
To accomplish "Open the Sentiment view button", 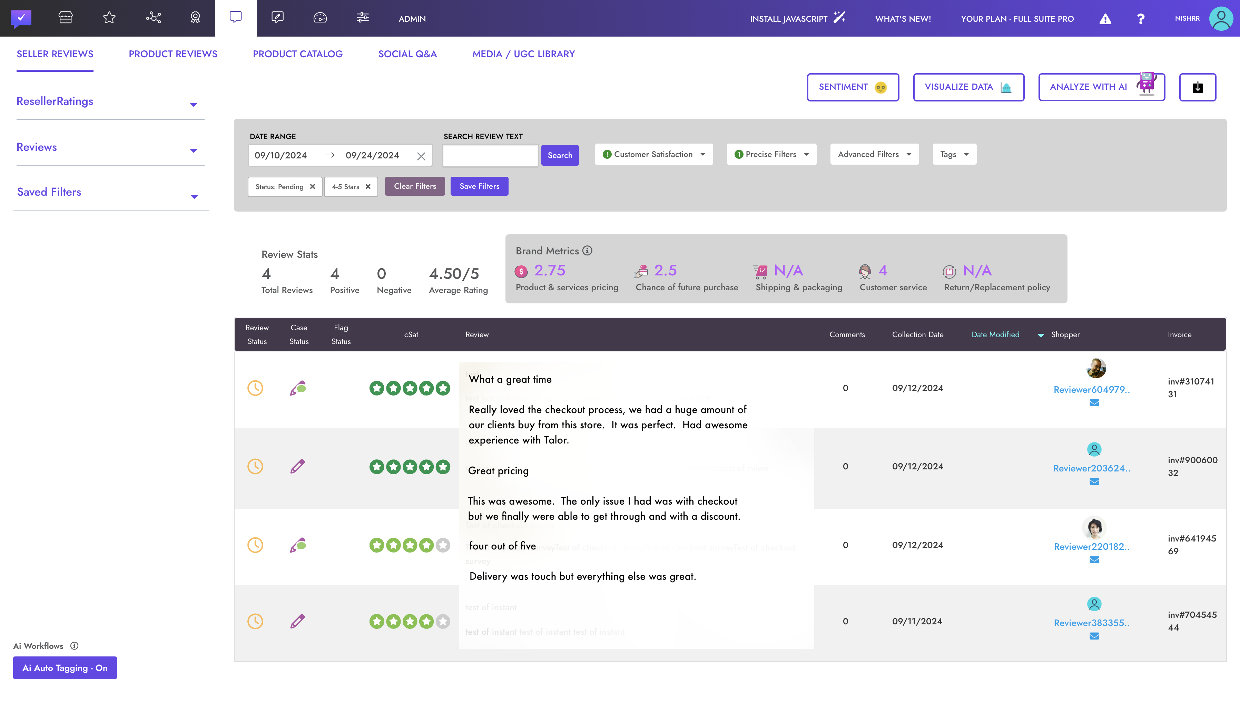I will click(x=853, y=87).
